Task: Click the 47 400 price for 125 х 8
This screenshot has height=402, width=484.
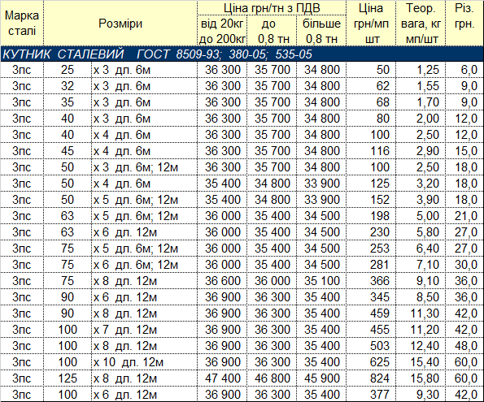Action: point(223,378)
